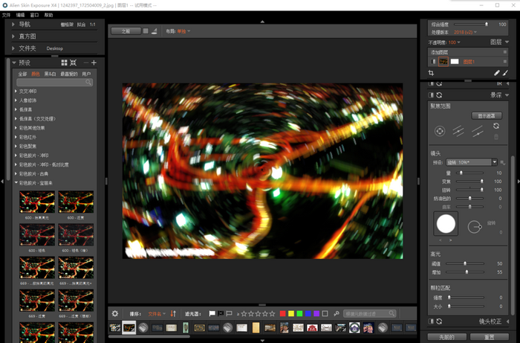Switch presets to grid view icon

[x=64, y=63]
